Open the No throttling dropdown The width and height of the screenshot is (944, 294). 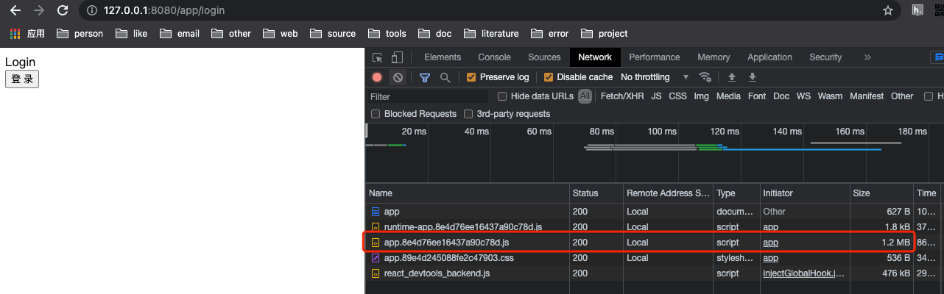655,77
